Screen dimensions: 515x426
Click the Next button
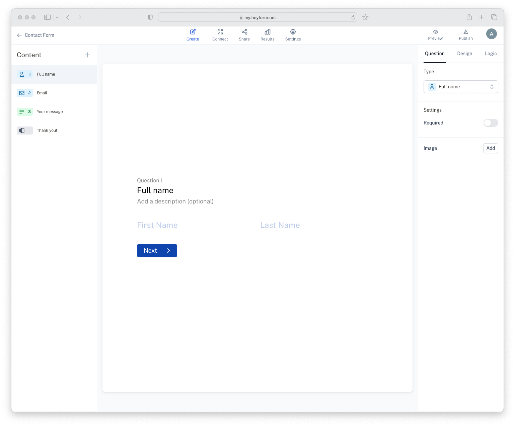(x=157, y=251)
